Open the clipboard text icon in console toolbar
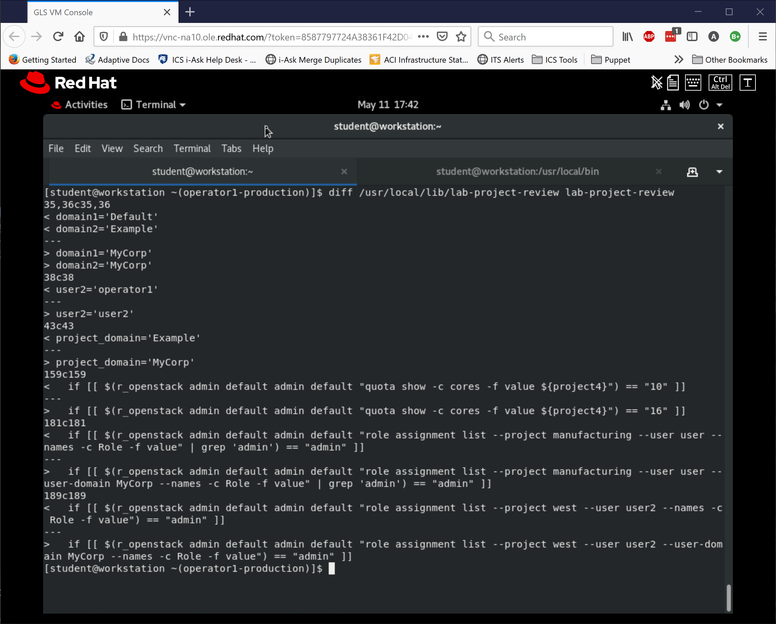 tap(673, 83)
